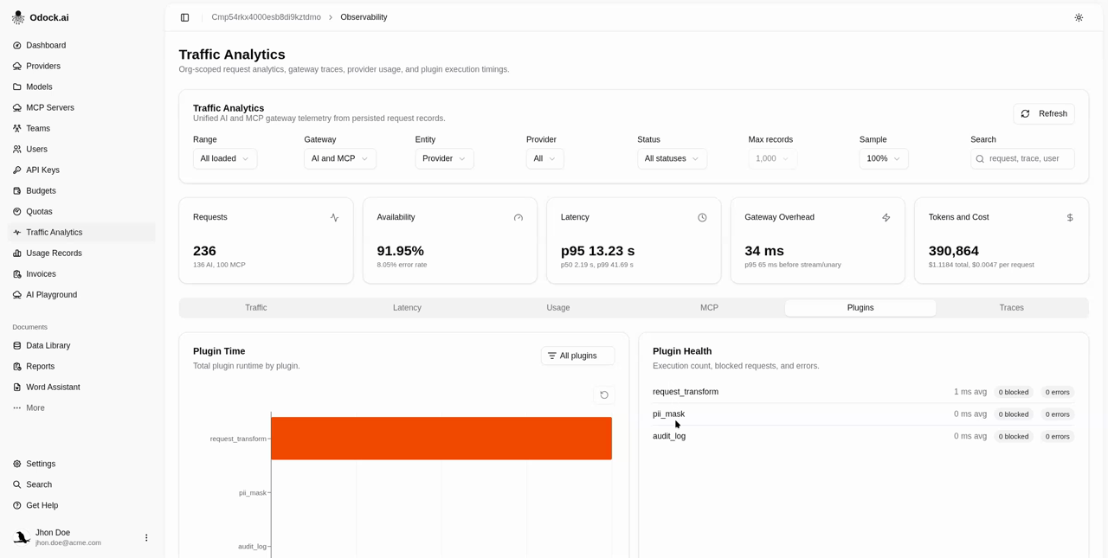Open the Status All statuses dropdown
Image resolution: width=1108 pixels, height=558 pixels.
click(672, 158)
